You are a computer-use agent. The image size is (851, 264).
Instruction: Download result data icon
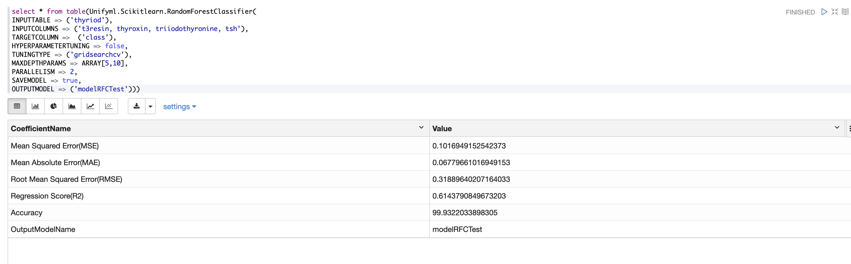[x=136, y=106]
